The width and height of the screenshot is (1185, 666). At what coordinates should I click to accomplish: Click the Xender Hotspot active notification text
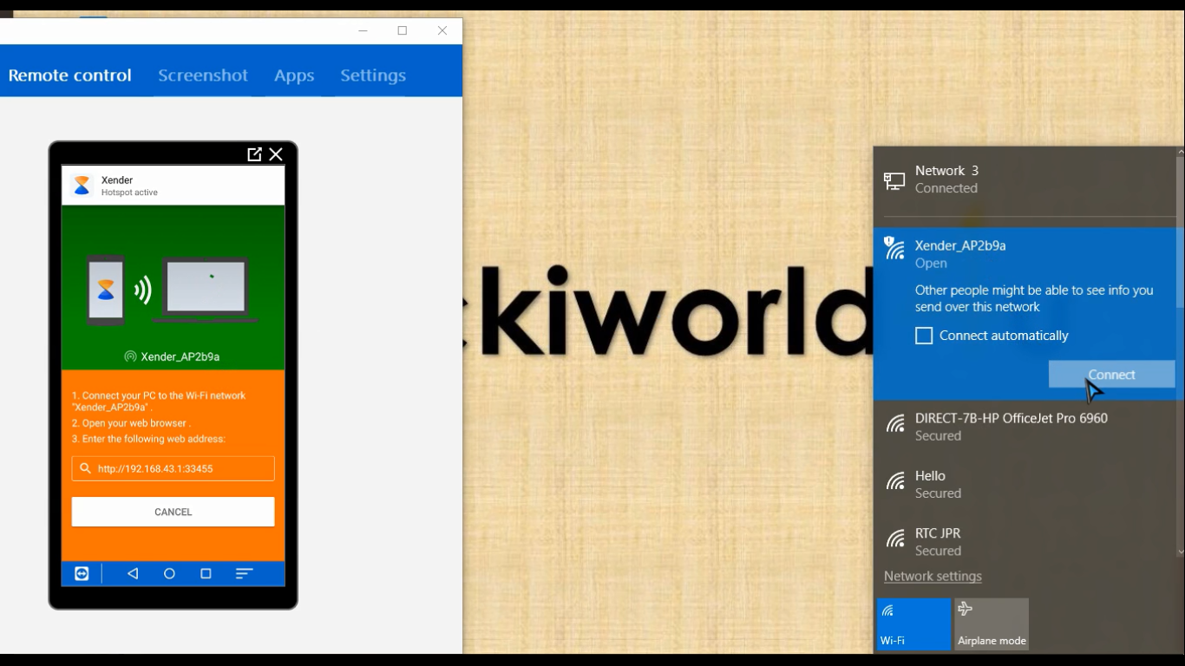click(129, 186)
